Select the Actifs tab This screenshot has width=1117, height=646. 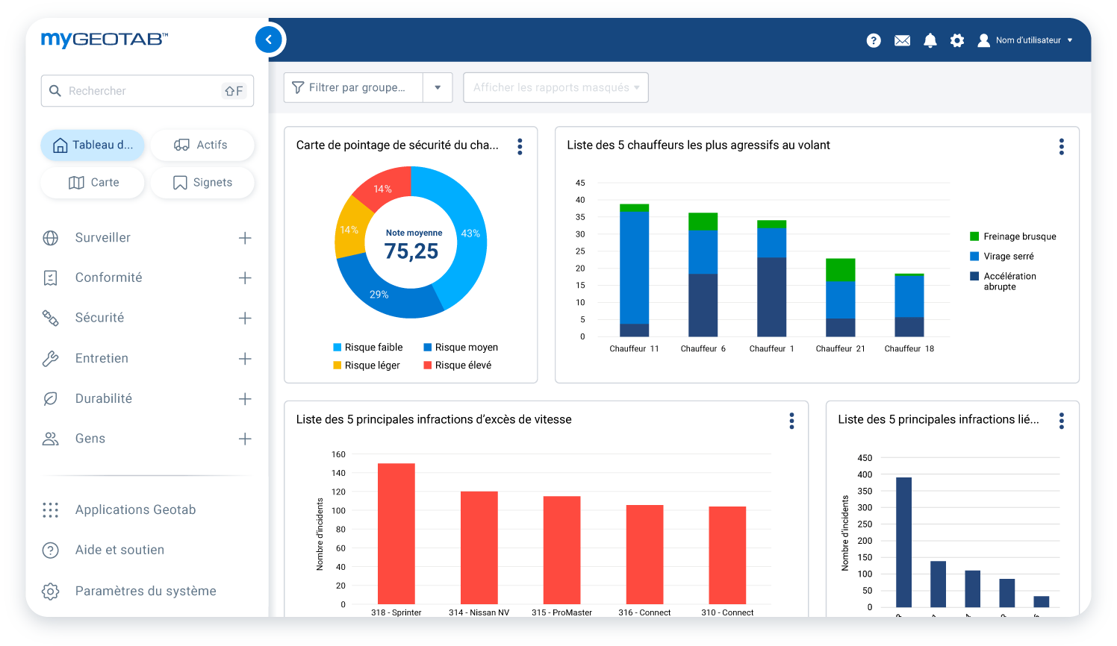pyautogui.click(x=202, y=145)
